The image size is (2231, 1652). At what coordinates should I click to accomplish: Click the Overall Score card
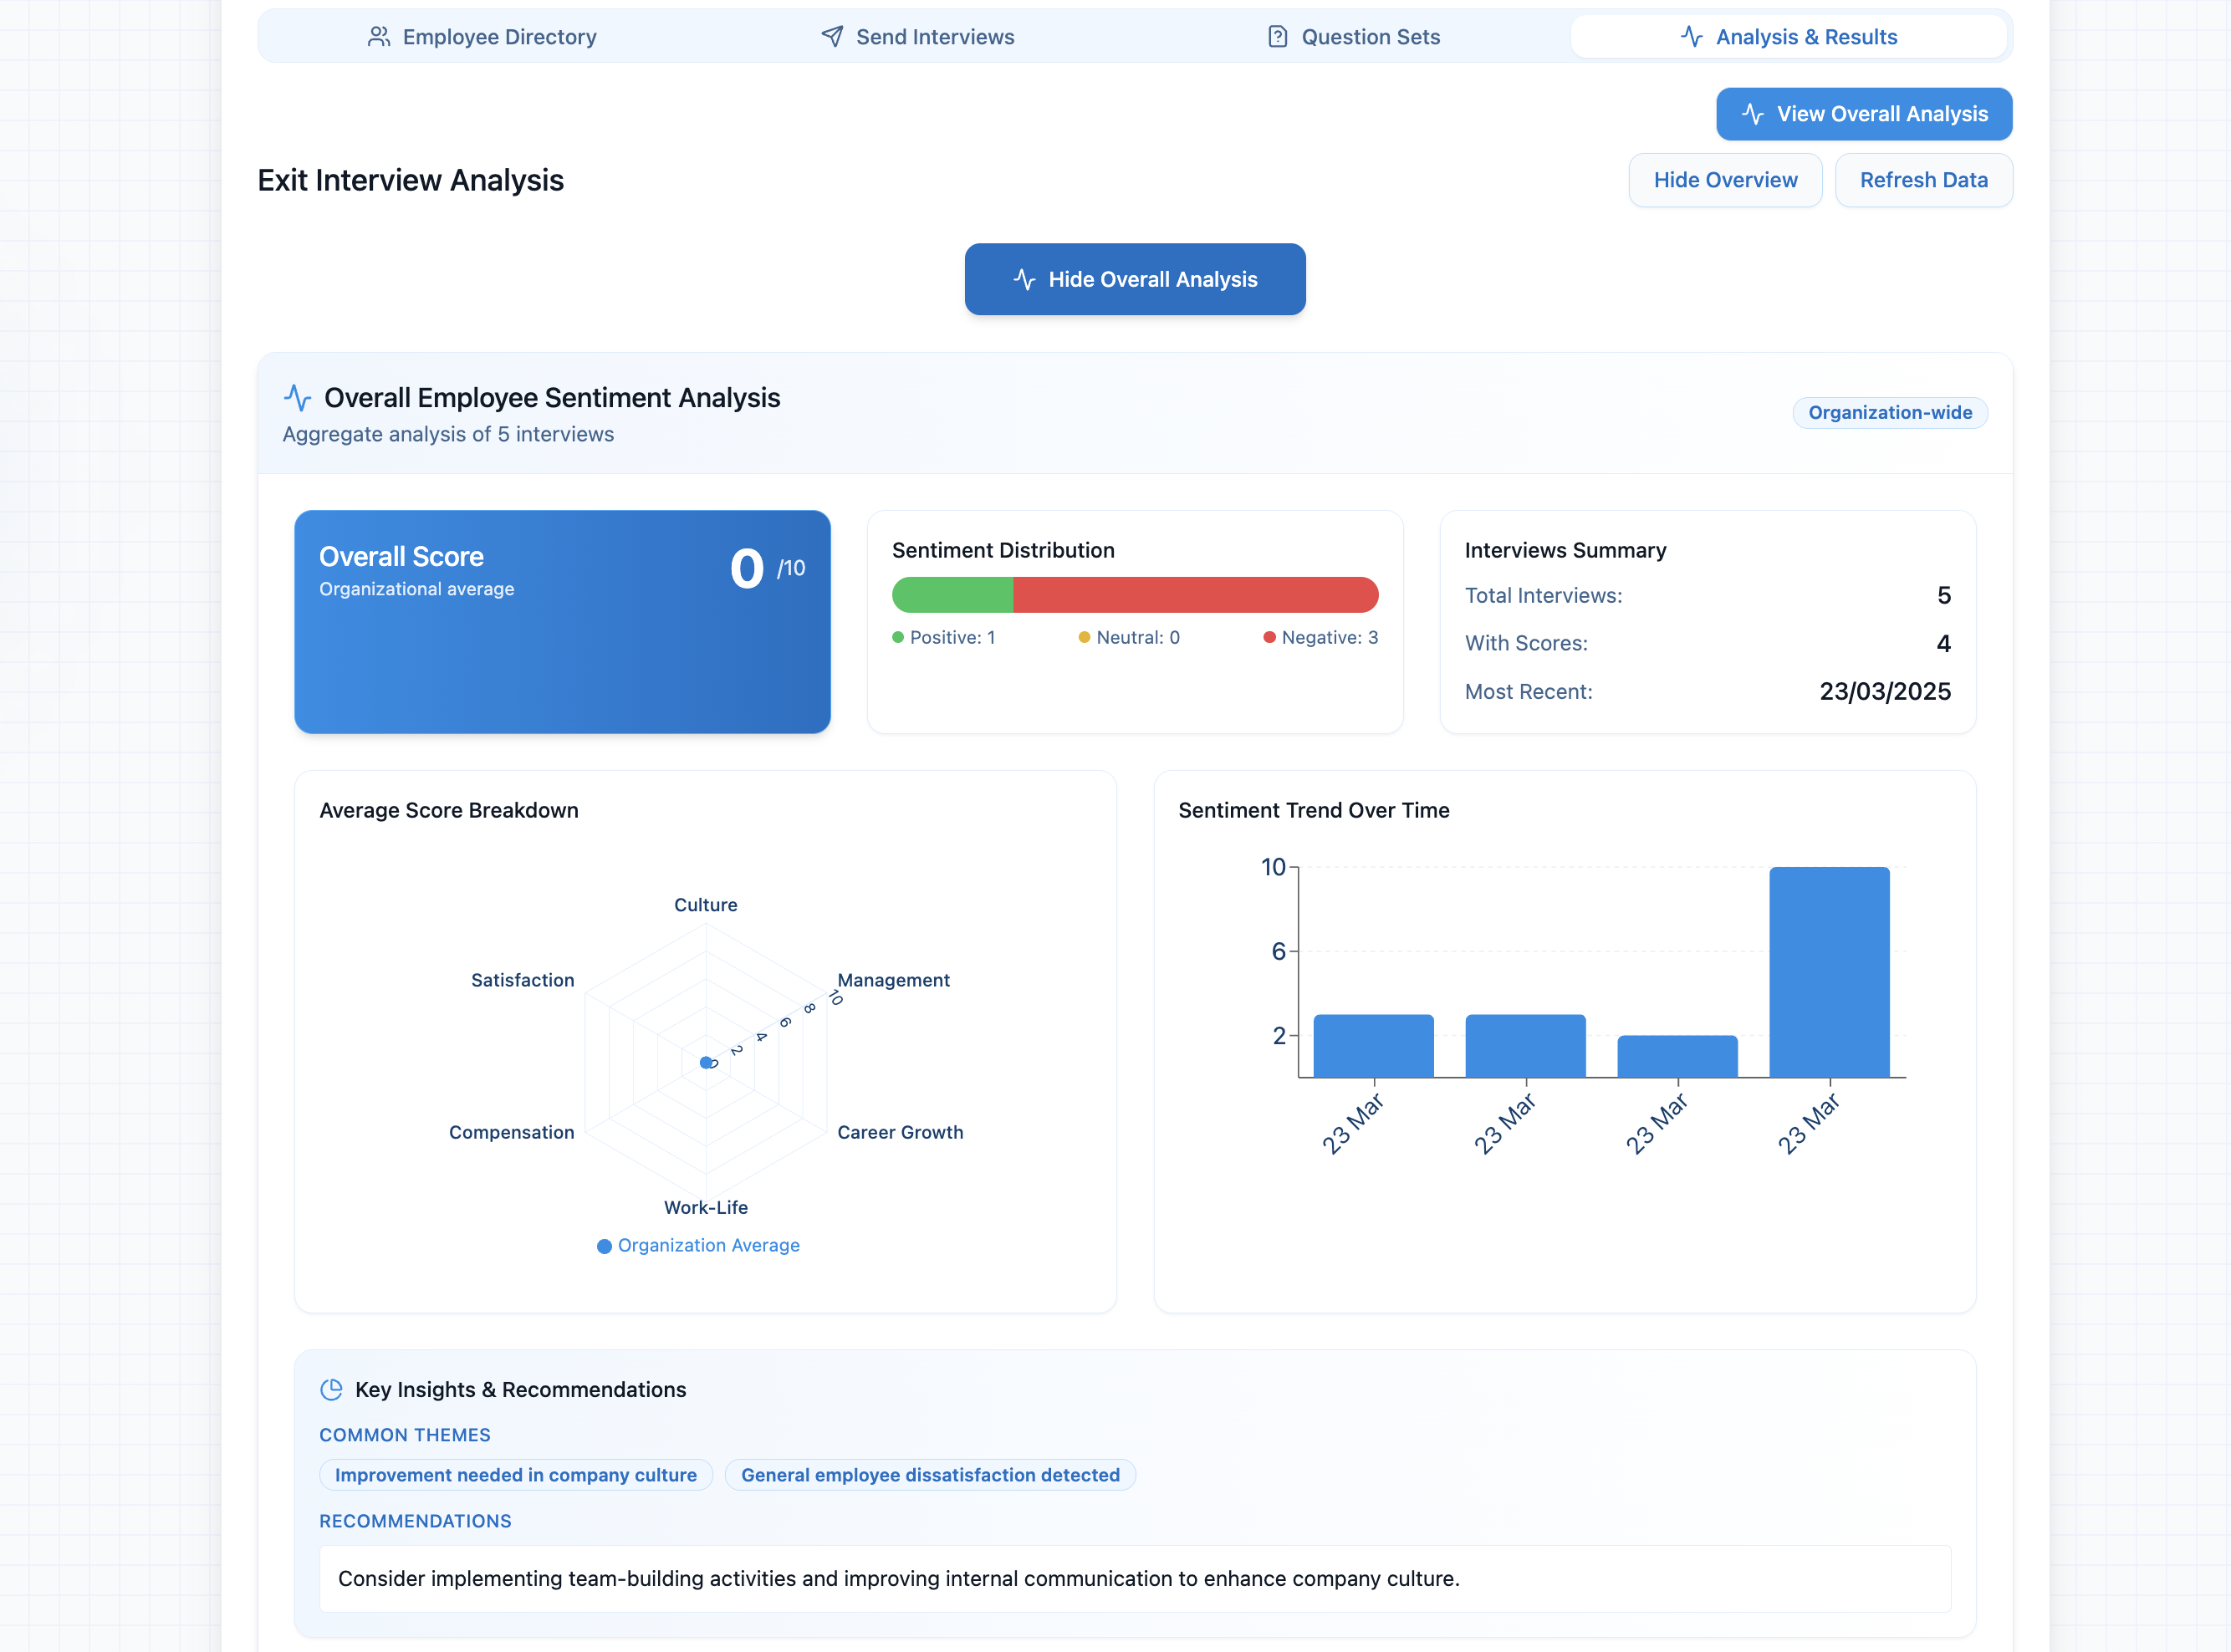click(562, 622)
